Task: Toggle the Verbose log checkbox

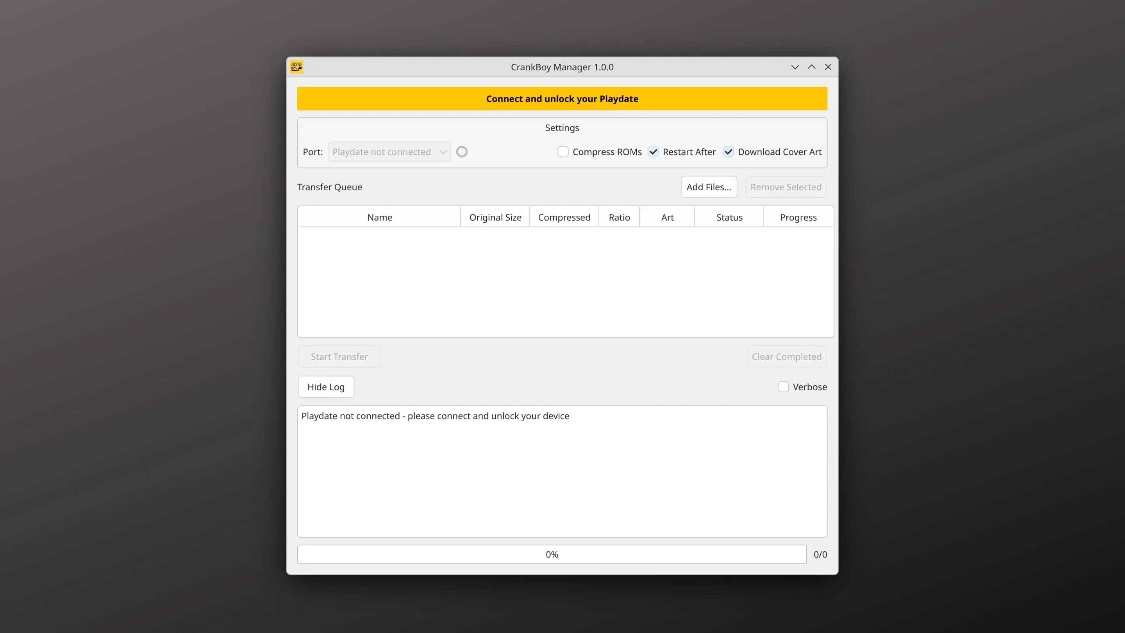Action: pos(783,386)
